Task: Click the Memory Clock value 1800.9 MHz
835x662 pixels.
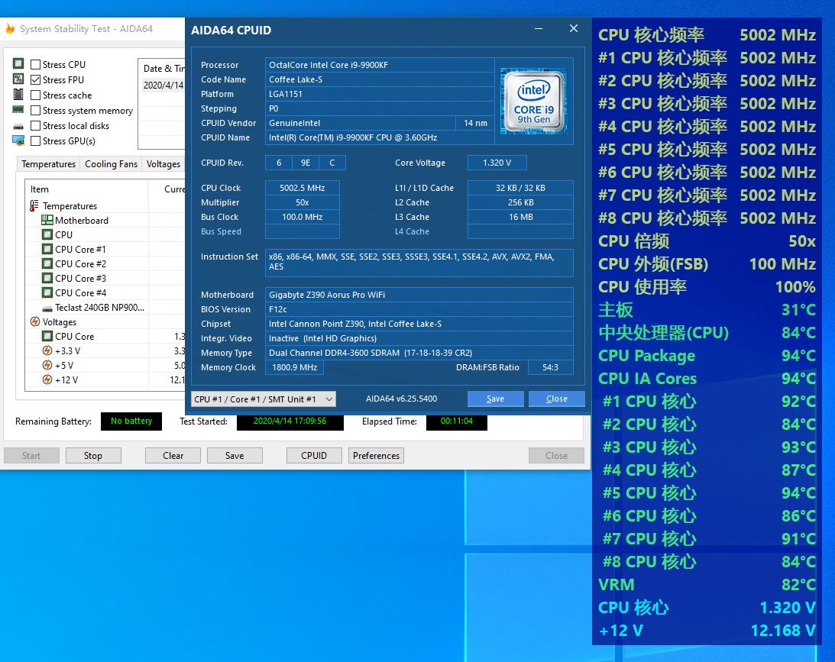Action: [x=294, y=367]
